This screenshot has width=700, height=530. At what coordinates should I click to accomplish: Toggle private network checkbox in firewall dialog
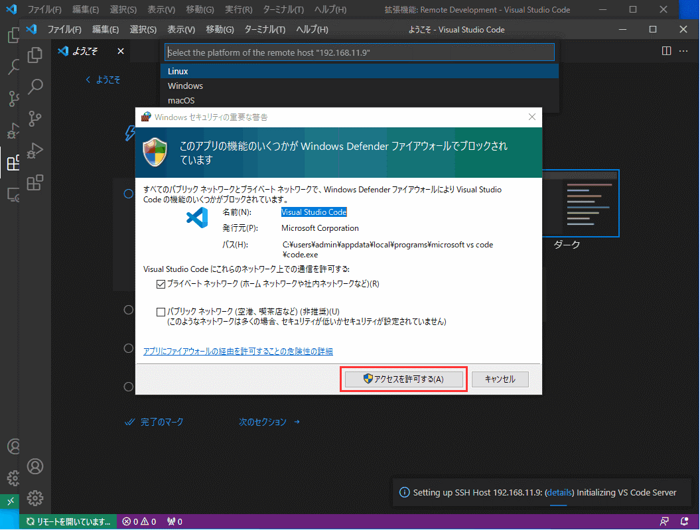[161, 284]
